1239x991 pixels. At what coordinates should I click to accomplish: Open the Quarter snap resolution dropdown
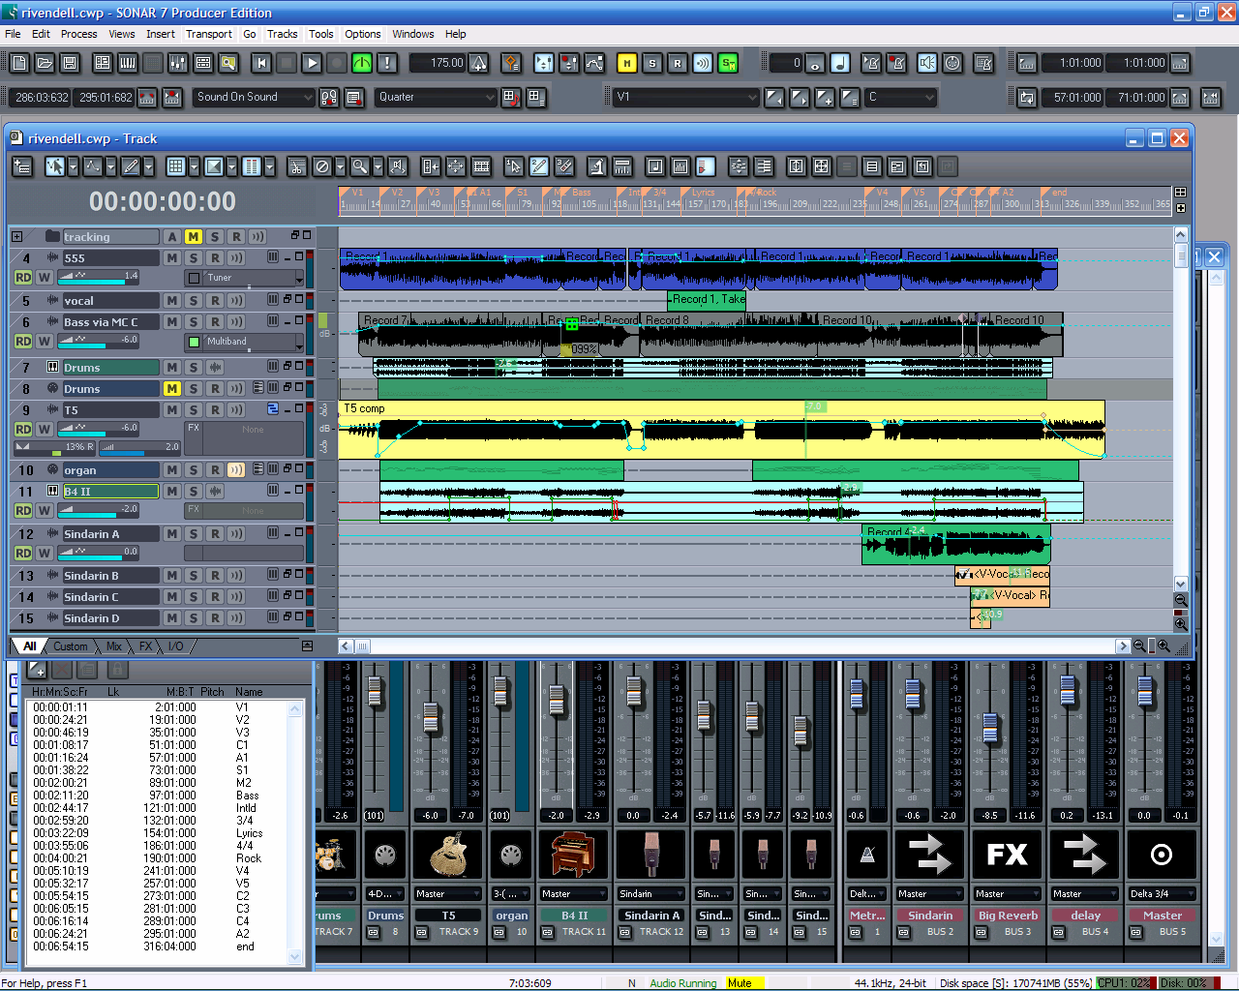437,97
